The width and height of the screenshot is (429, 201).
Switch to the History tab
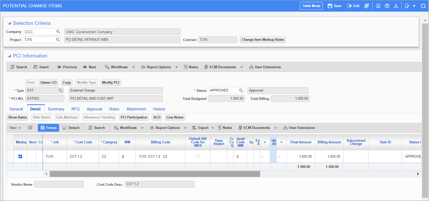159,109
